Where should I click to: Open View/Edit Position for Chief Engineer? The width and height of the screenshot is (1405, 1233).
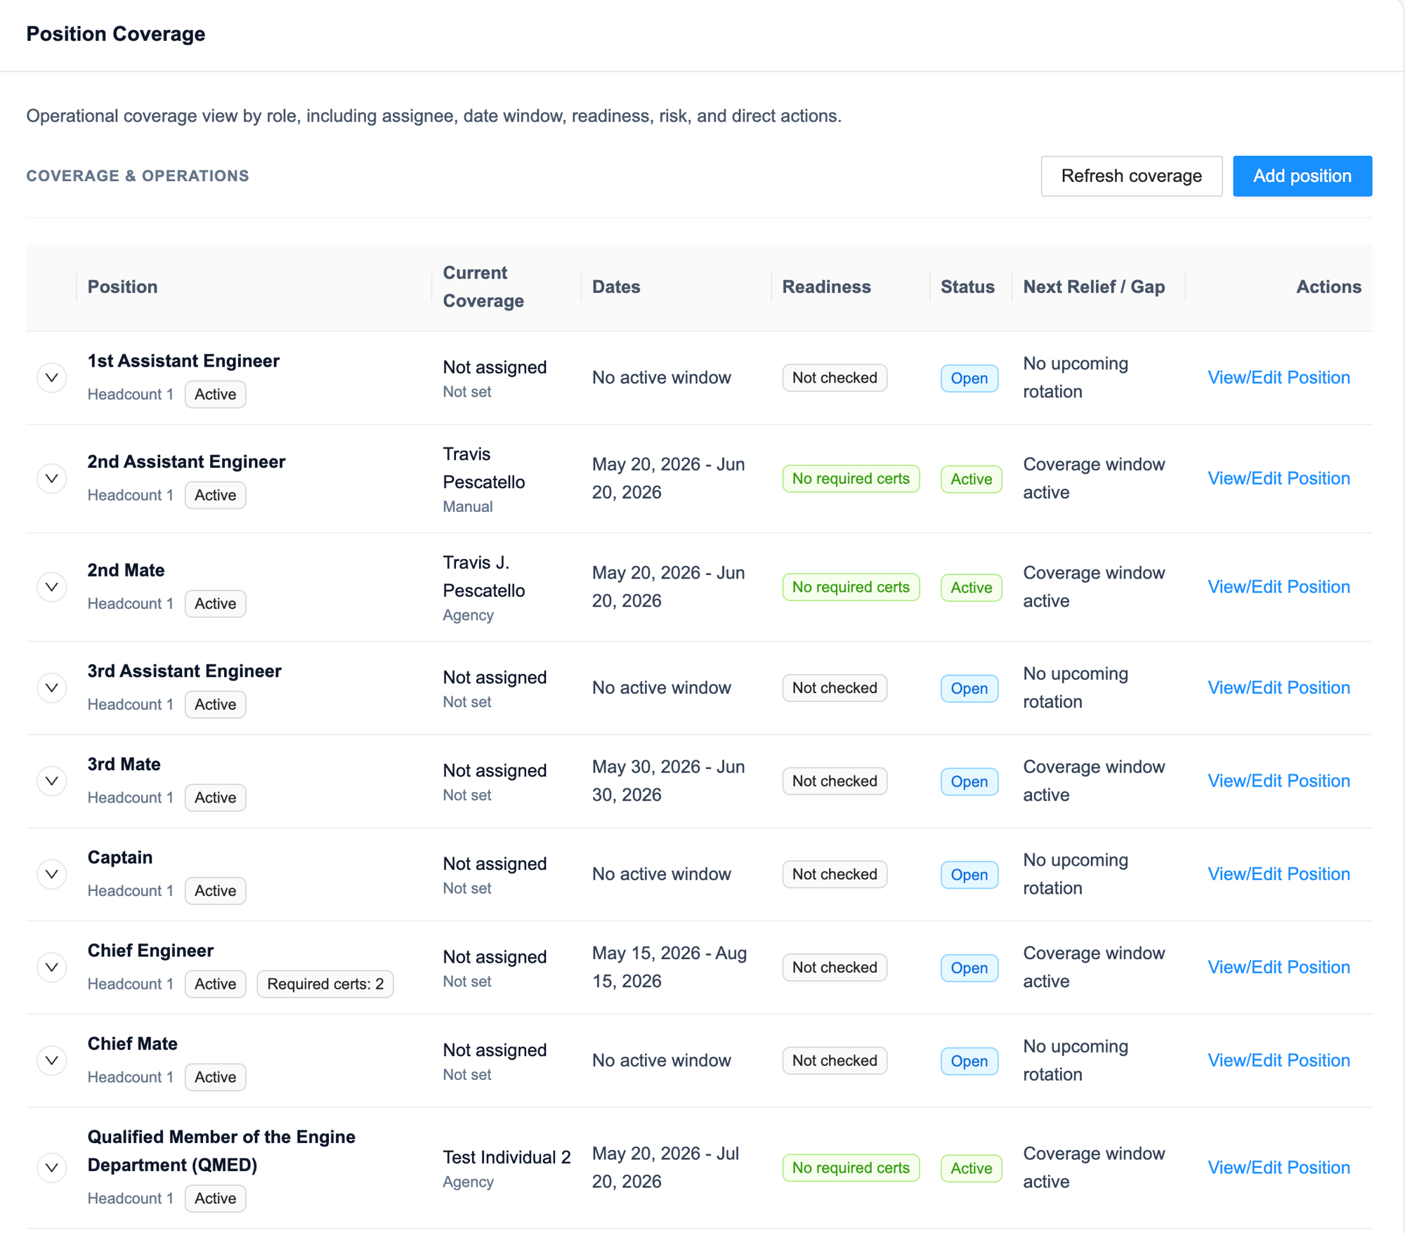tap(1279, 968)
